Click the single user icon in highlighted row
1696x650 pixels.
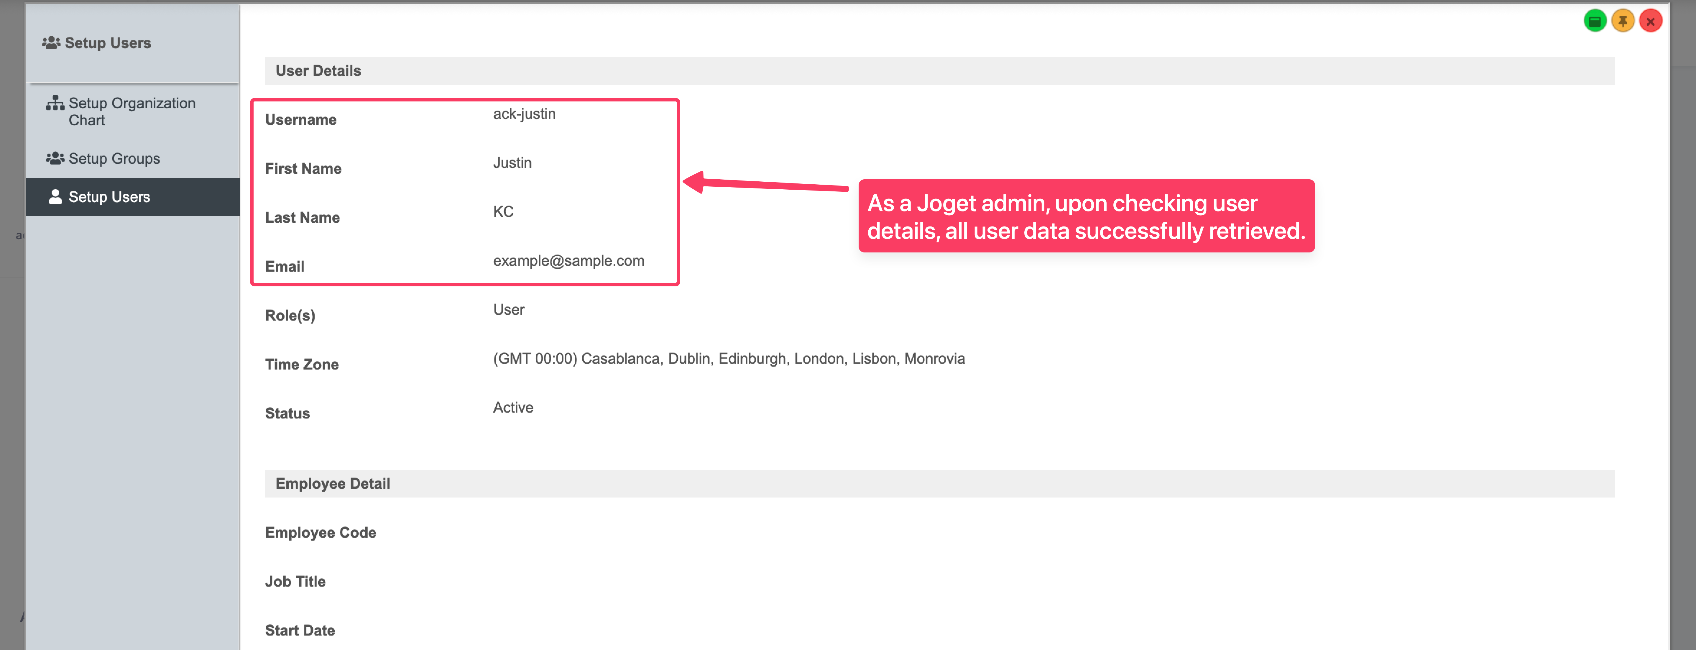pyautogui.click(x=55, y=197)
